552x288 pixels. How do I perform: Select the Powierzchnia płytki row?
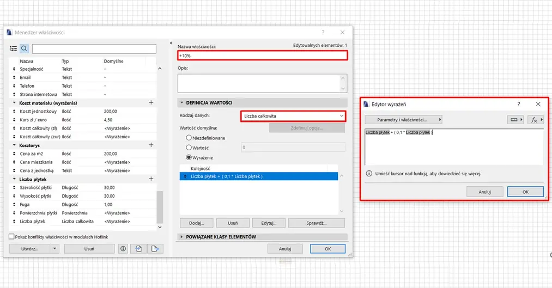(x=83, y=213)
